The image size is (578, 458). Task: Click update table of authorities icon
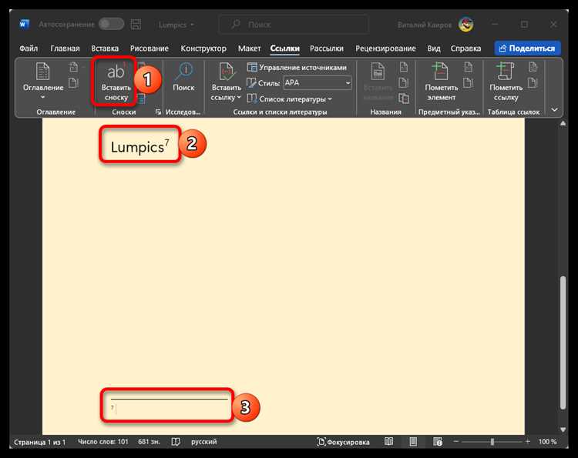533,82
